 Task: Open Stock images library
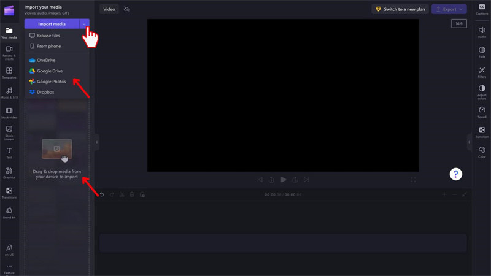click(x=9, y=132)
